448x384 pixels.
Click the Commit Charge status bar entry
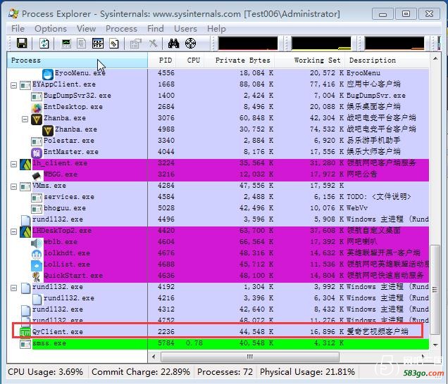point(141,372)
